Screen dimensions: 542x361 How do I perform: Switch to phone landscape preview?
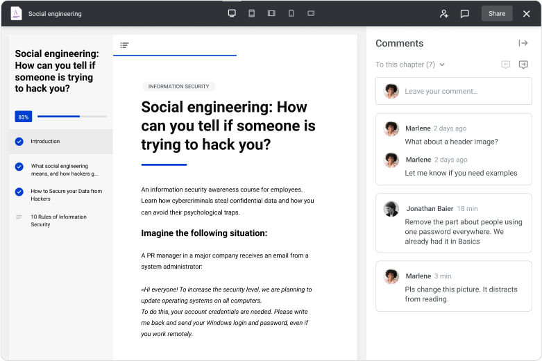click(x=311, y=13)
